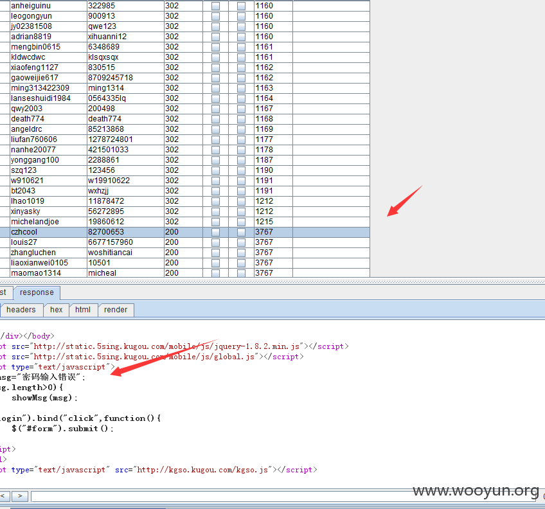
Task: Select the louis27 username cell
Action: tap(48, 242)
